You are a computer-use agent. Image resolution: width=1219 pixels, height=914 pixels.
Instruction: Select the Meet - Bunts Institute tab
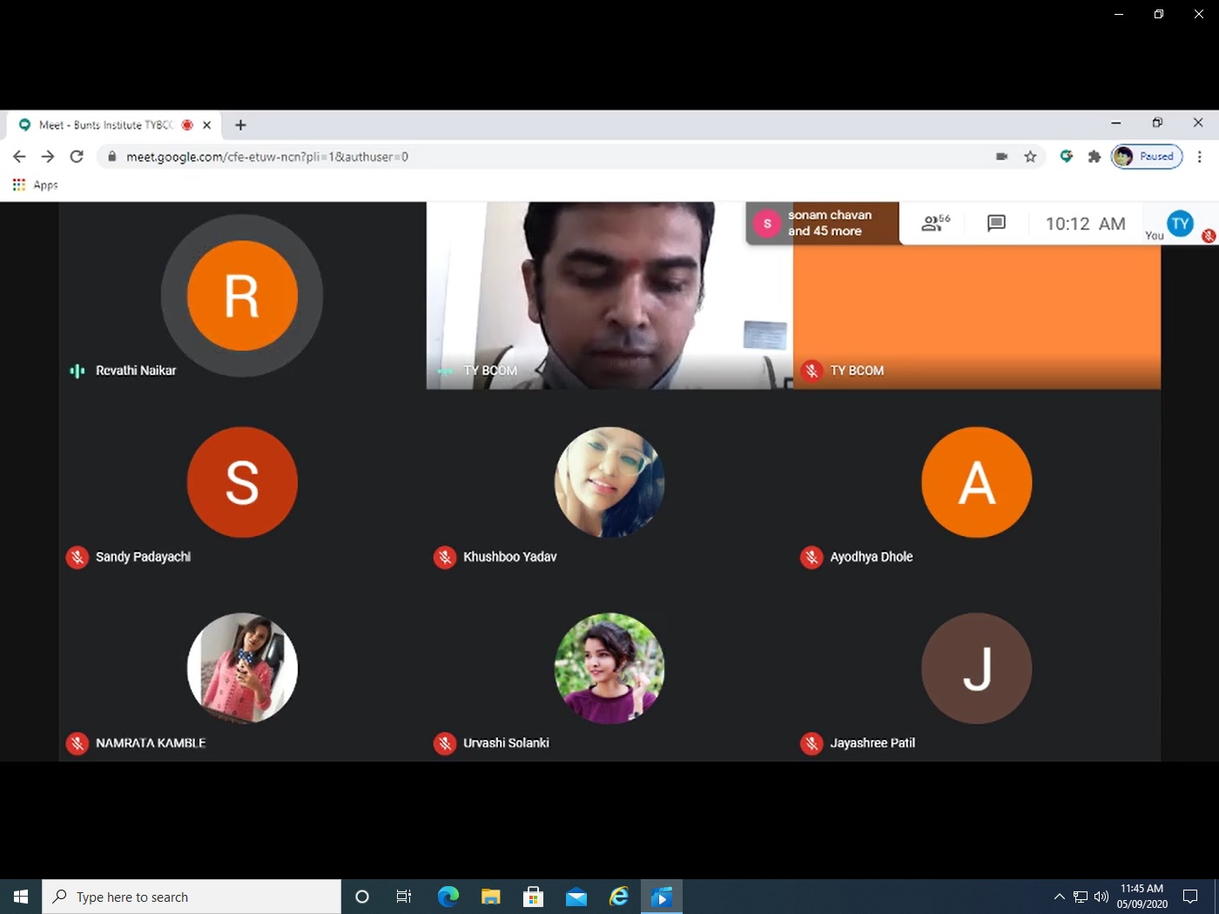pos(104,125)
